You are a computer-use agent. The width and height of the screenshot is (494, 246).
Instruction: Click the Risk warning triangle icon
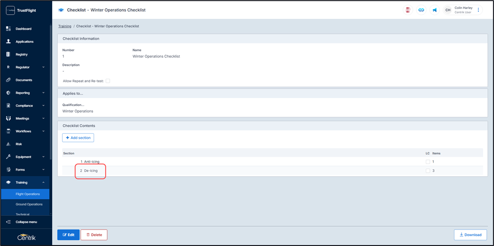pos(8,144)
